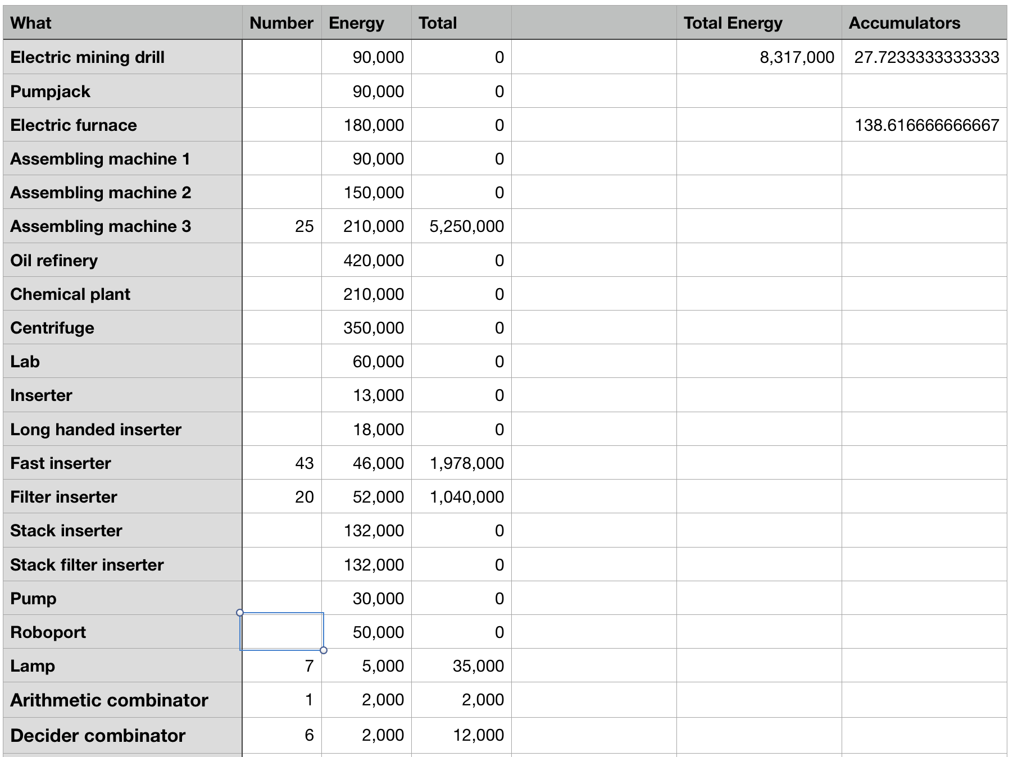Select the 'Fast inserter' row label

(x=122, y=463)
